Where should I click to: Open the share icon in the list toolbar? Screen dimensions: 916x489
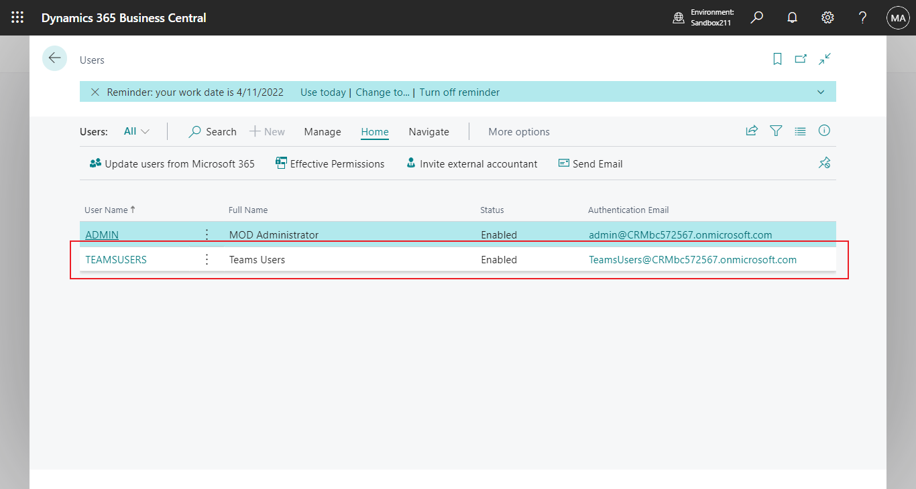click(x=752, y=131)
